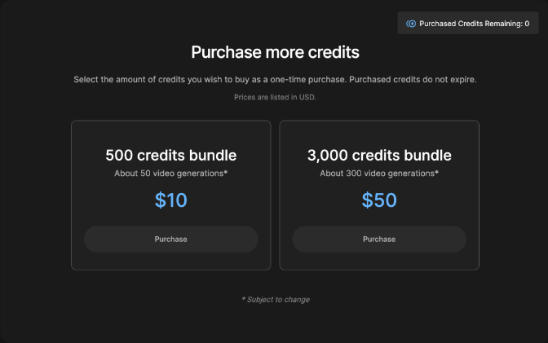Click the "Subject to change" footnote
Image resolution: width=548 pixels, height=343 pixels.
(276, 300)
